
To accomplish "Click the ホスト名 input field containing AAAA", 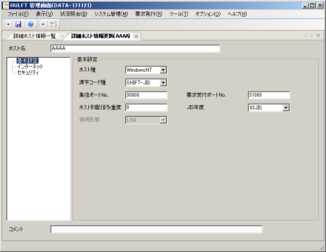I will [135, 48].
